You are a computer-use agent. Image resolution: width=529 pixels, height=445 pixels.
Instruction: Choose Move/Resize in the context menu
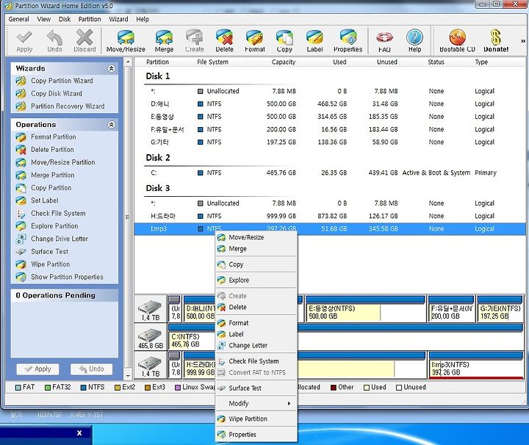pyautogui.click(x=256, y=237)
